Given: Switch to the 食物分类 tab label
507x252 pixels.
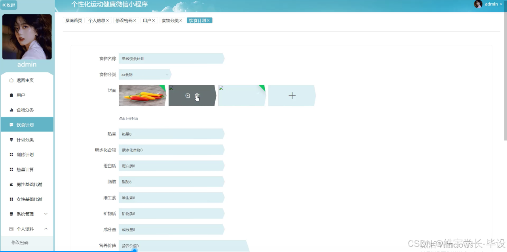Looking at the screenshot, I should 170,21.
